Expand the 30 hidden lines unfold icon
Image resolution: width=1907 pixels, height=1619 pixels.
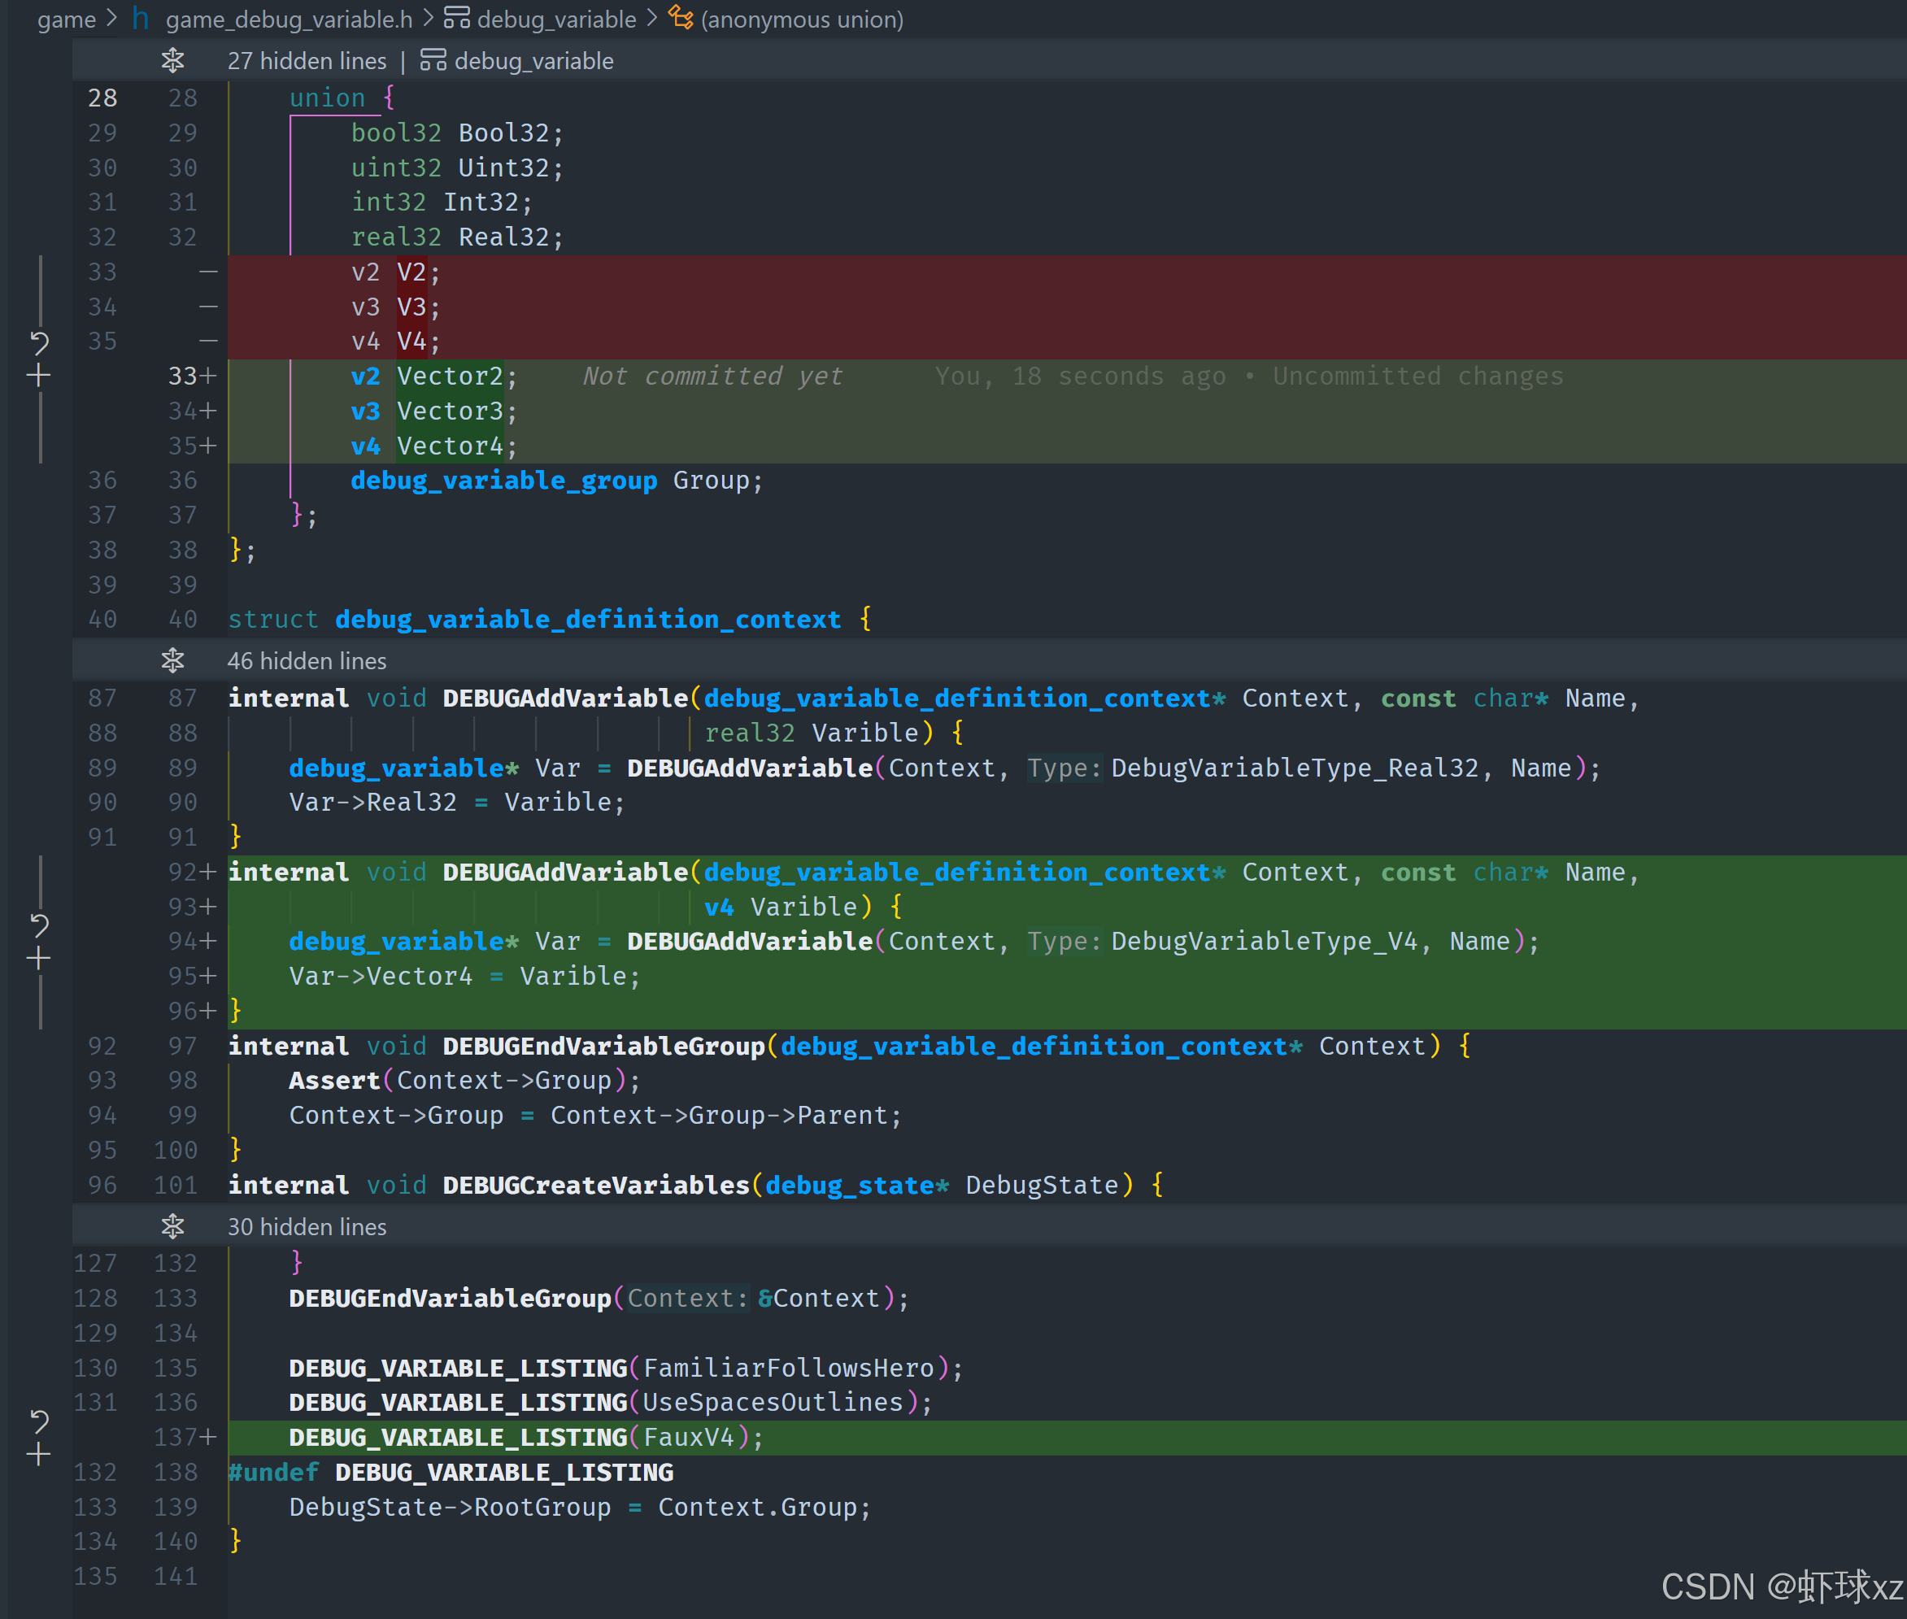pos(172,1226)
